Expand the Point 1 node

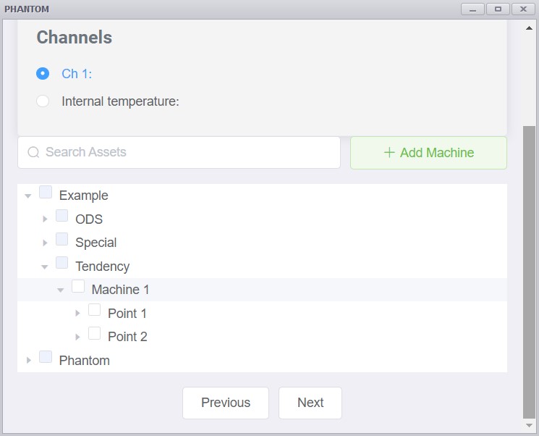coord(77,314)
